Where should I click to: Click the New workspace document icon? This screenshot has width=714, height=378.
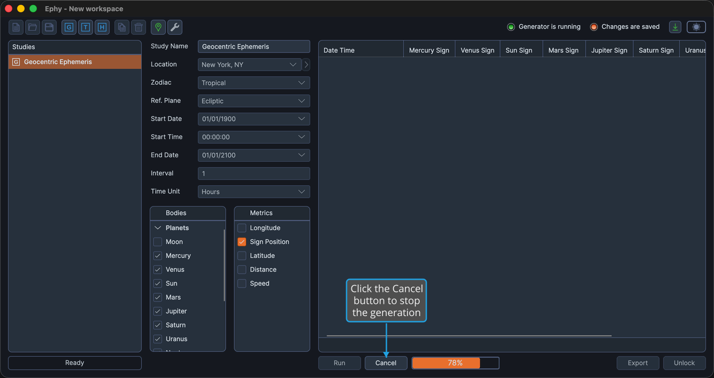[16, 27]
